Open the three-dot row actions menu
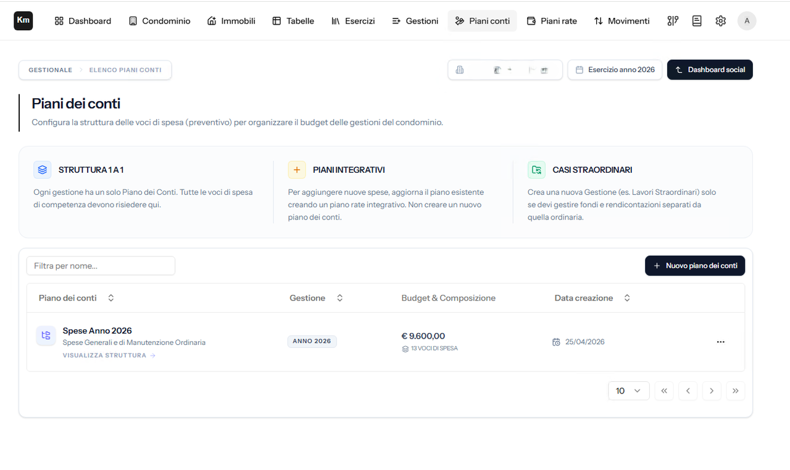 click(720, 342)
